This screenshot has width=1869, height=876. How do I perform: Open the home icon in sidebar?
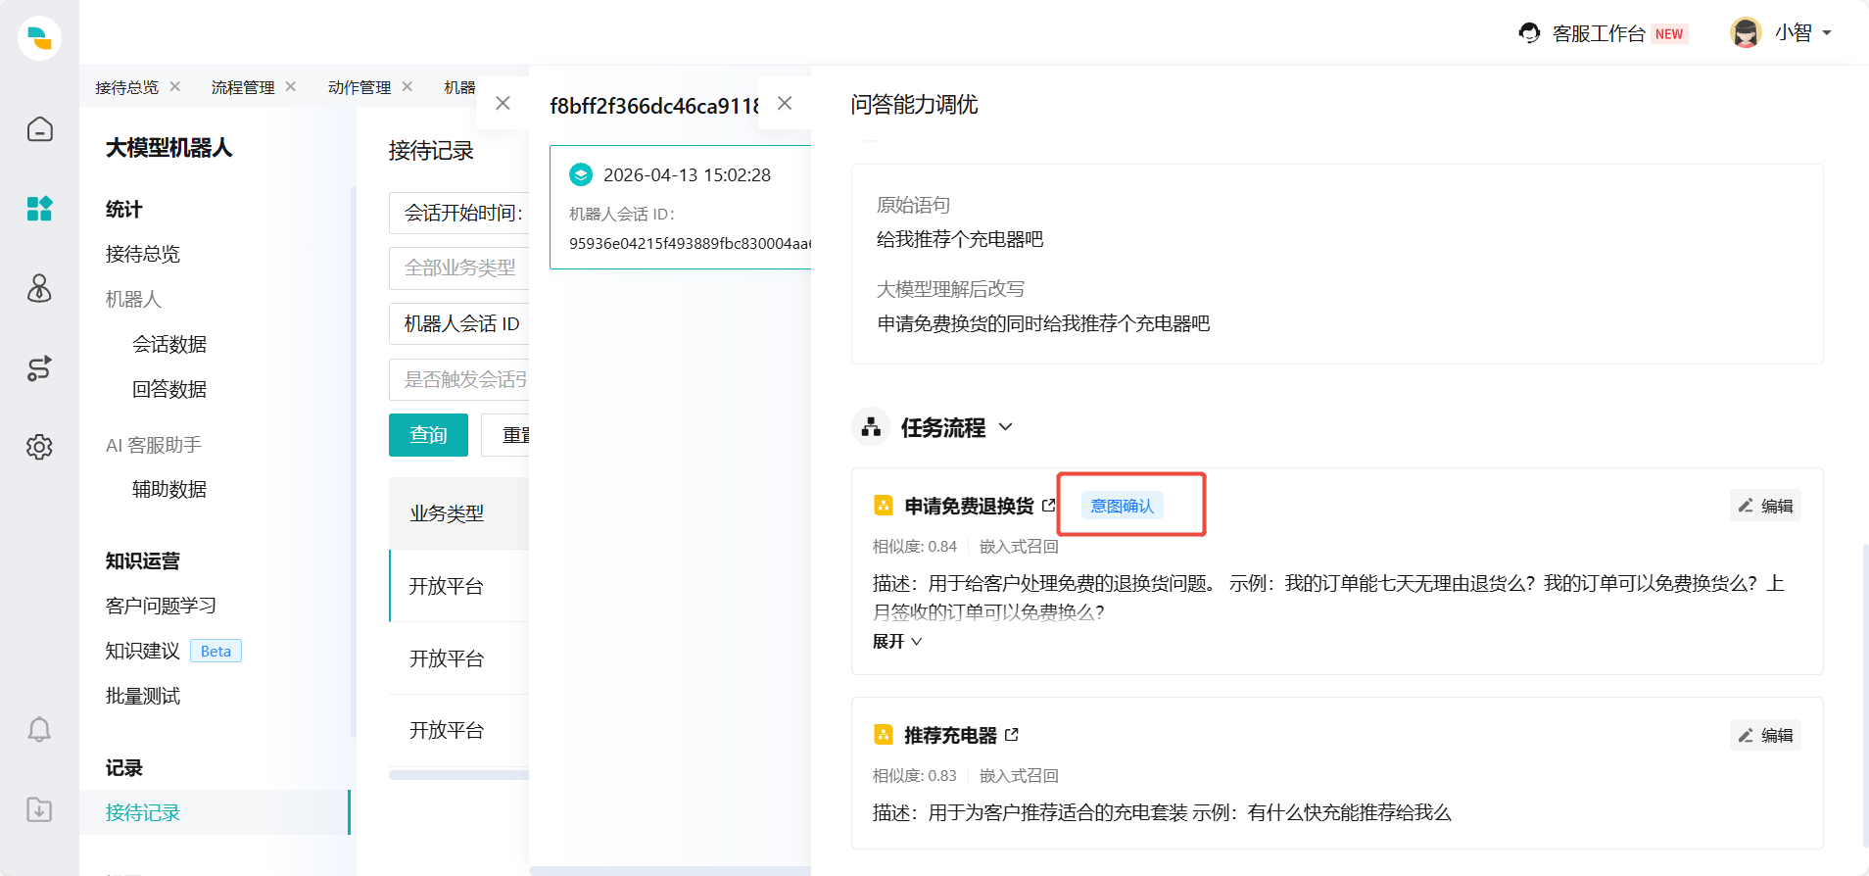[x=39, y=129]
